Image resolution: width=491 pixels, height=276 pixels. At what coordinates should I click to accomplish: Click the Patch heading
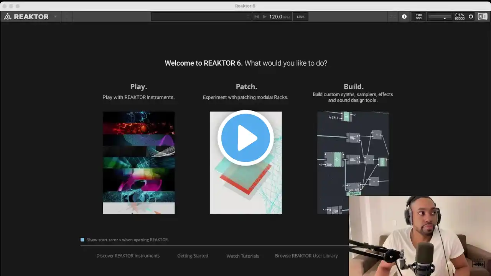pyautogui.click(x=246, y=87)
